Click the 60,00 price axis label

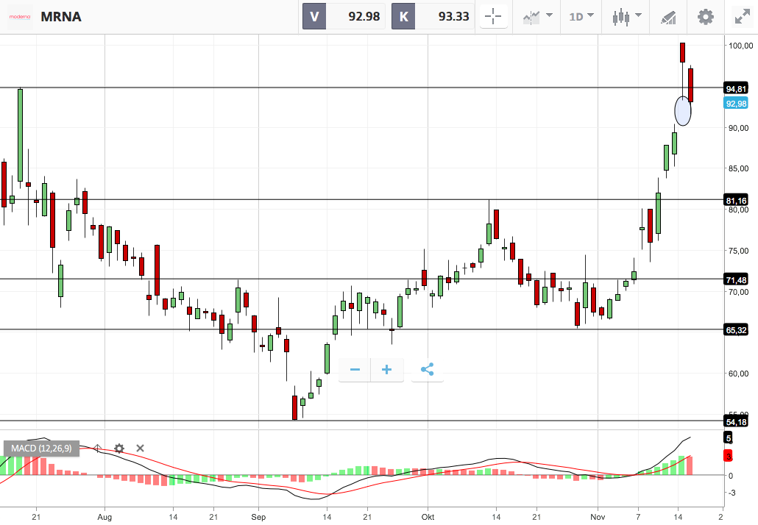[739, 374]
